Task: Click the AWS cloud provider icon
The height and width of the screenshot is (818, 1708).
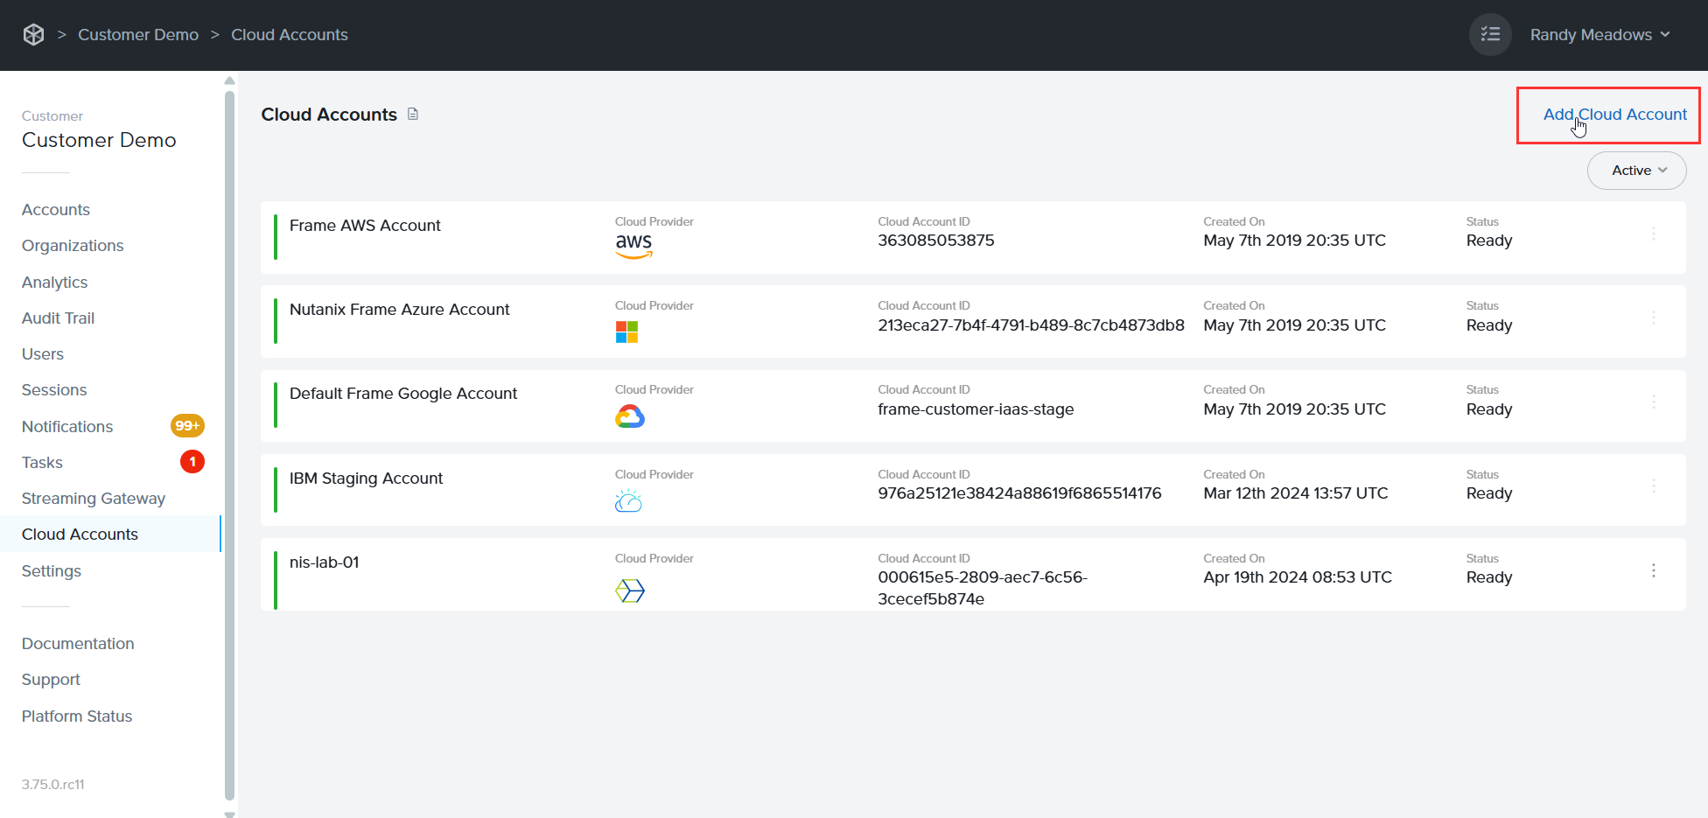Action: coord(633,246)
